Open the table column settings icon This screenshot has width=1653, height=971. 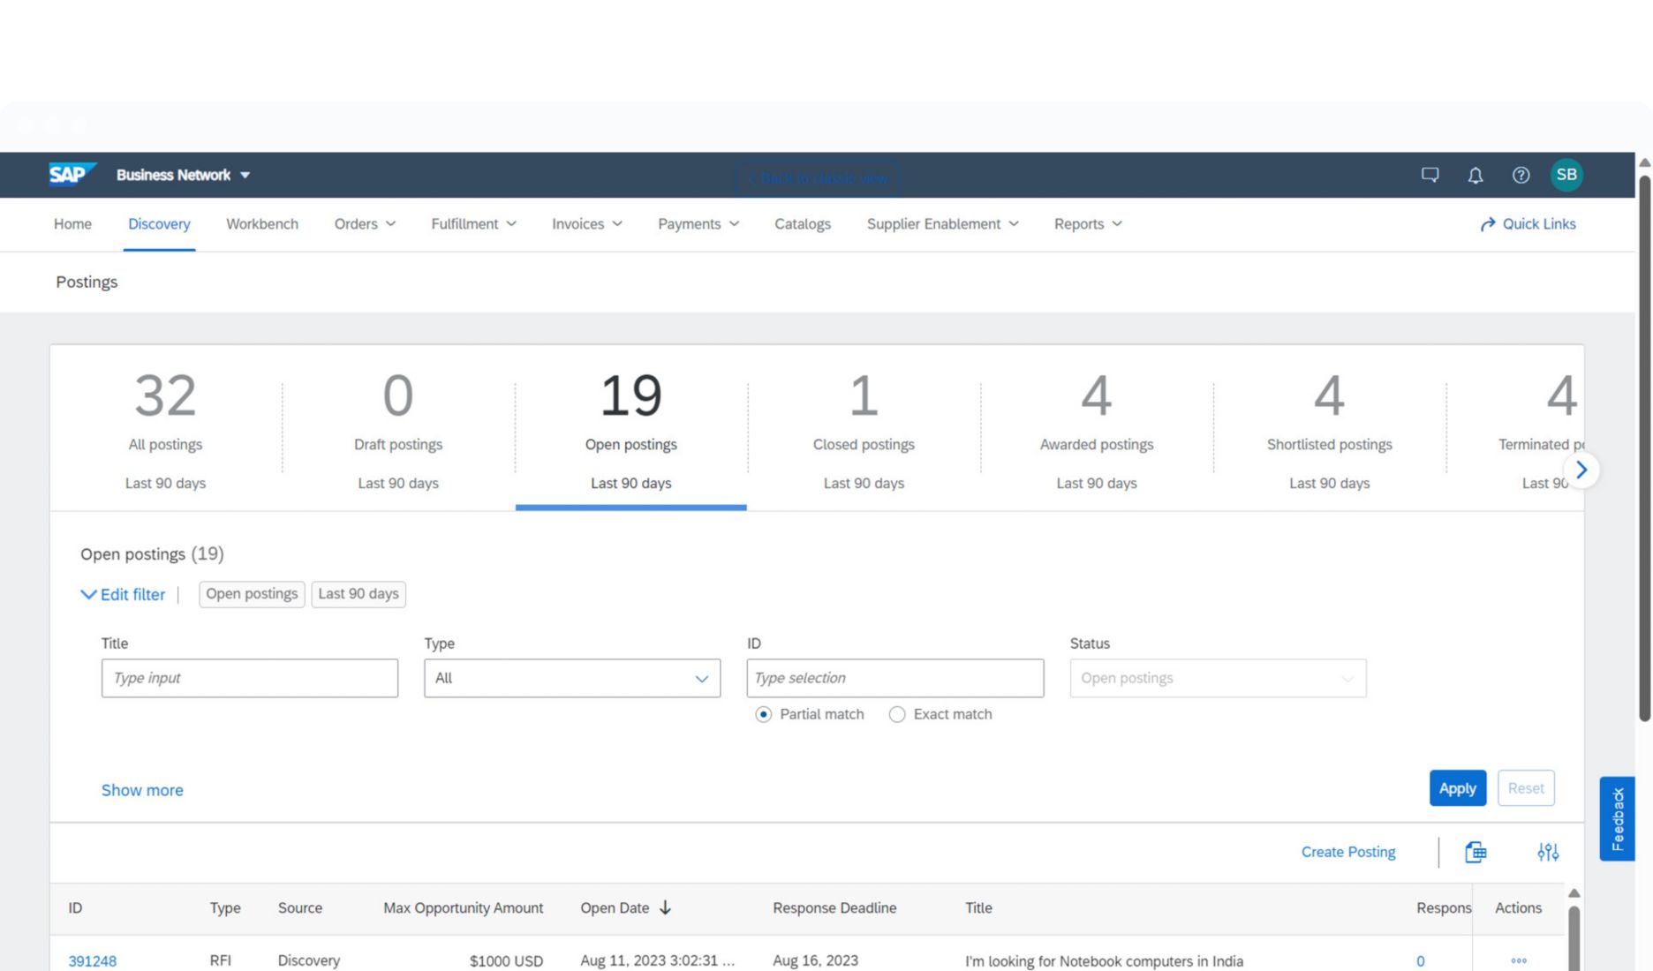tap(1547, 852)
